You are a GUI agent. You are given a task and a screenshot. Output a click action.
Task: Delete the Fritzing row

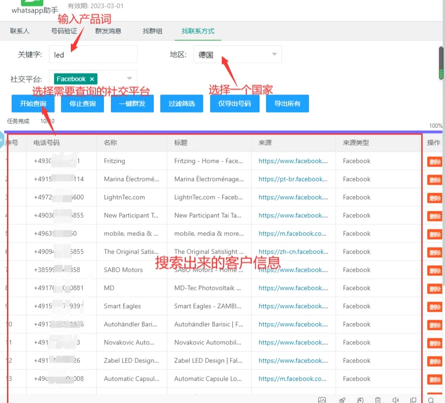tap(434, 162)
